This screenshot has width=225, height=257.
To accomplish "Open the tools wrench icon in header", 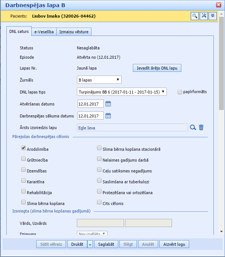I will [204, 16].
